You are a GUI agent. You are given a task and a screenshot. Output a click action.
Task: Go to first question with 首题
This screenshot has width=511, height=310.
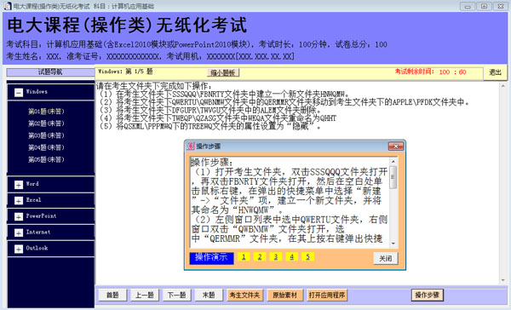(112, 296)
